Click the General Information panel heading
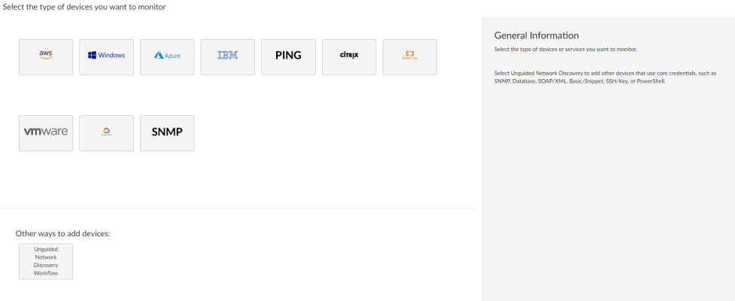735x301 pixels. point(536,35)
